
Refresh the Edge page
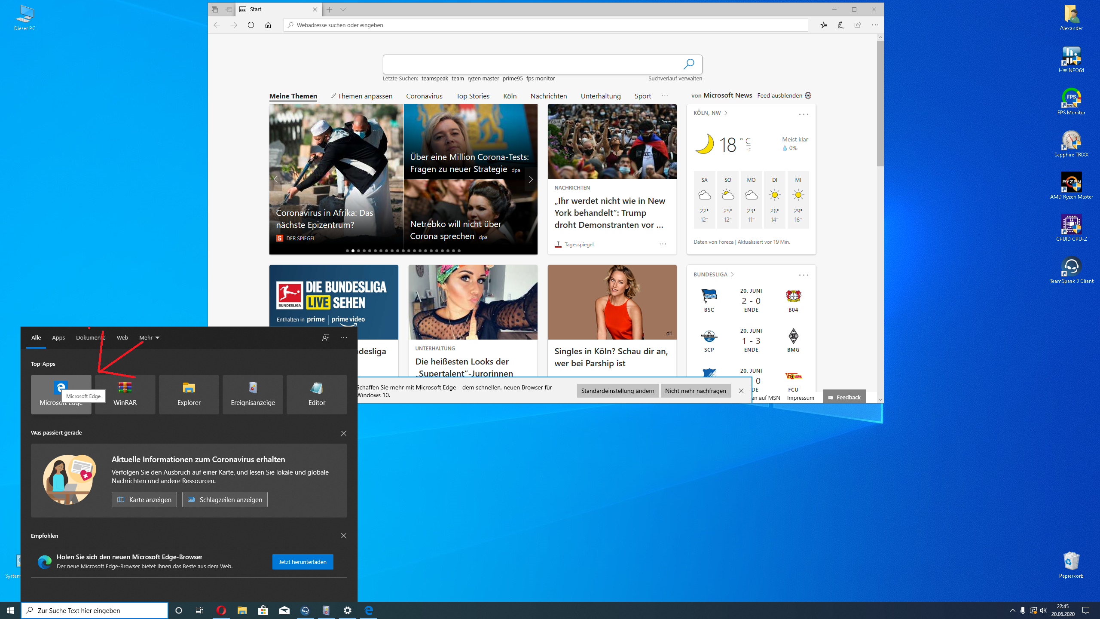(251, 25)
